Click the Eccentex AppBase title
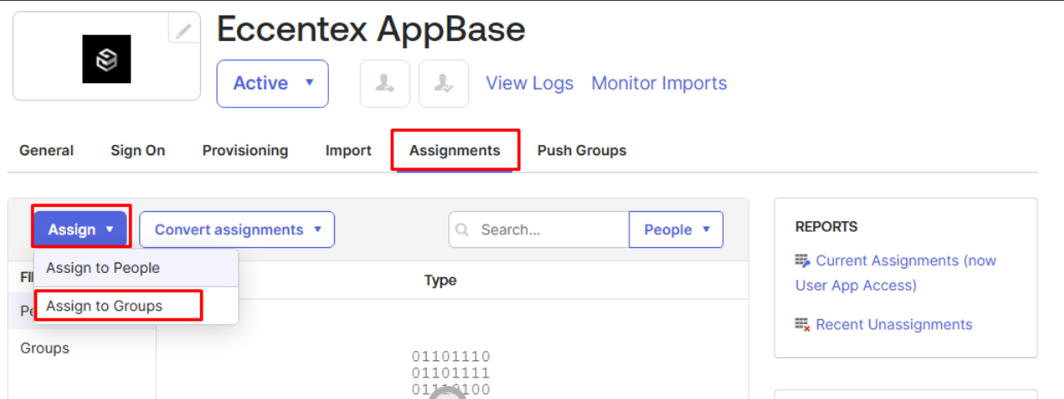Image resolution: width=1064 pixels, height=399 pixels. tap(371, 30)
